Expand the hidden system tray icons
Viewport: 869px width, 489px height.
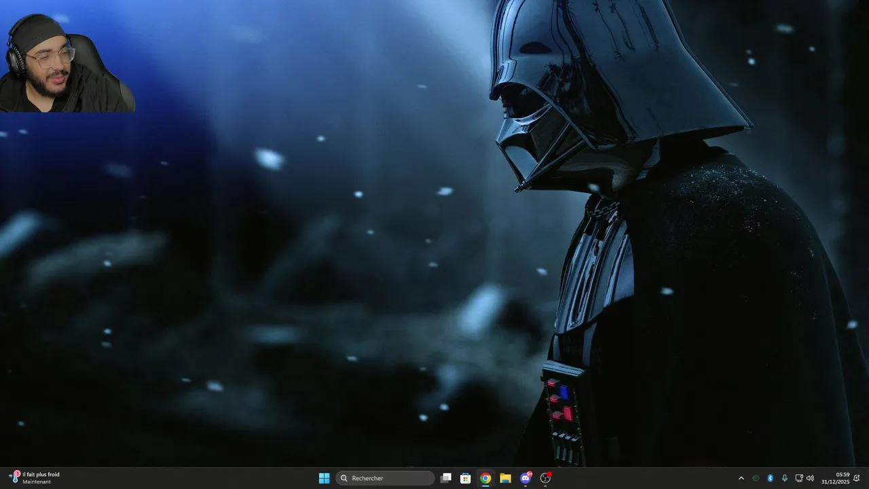(x=741, y=478)
